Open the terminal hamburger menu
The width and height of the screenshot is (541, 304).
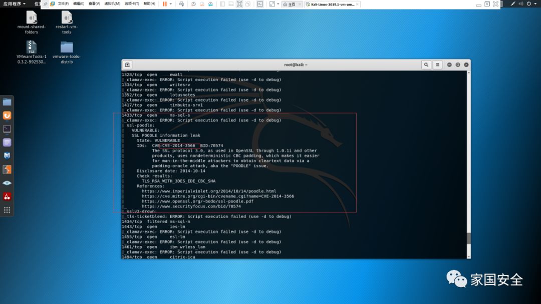[x=437, y=64]
